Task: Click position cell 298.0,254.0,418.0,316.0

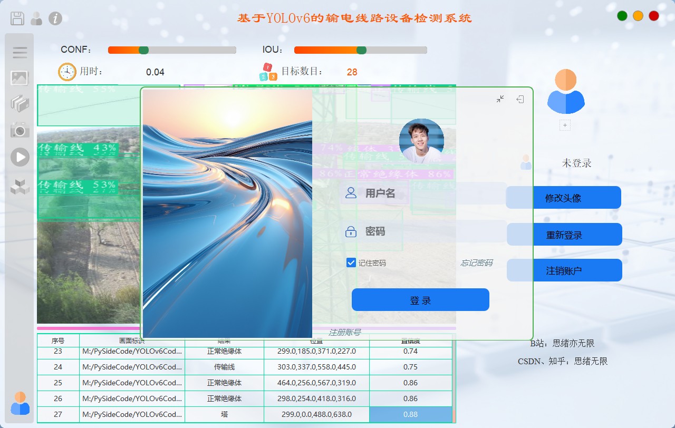Action: tap(316, 398)
